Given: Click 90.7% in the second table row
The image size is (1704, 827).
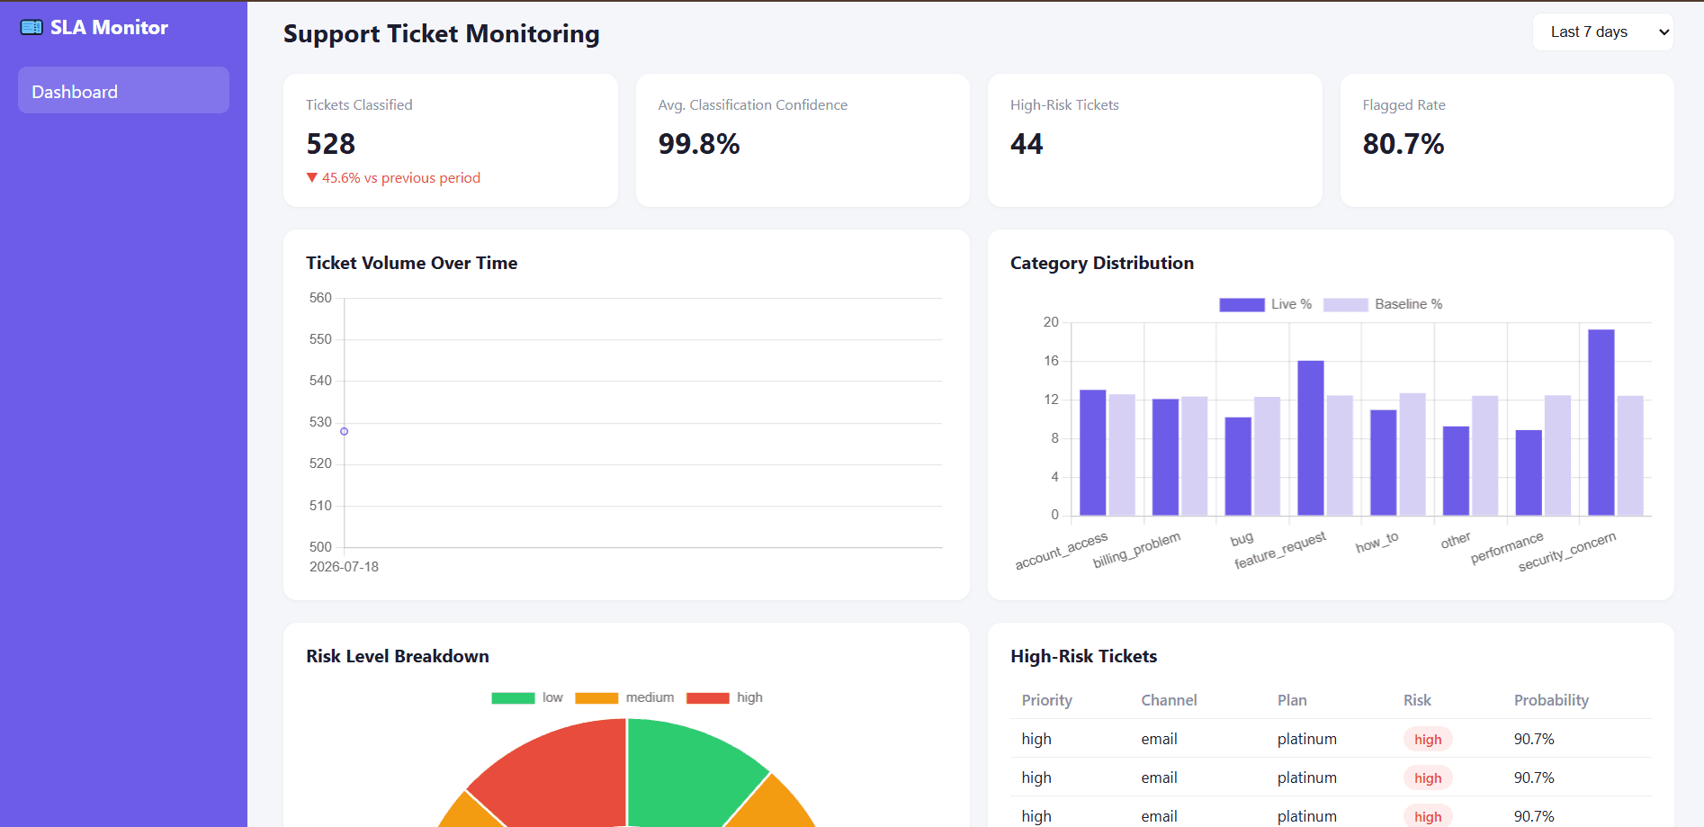Looking at the screenshot, I should [1534, 778].
